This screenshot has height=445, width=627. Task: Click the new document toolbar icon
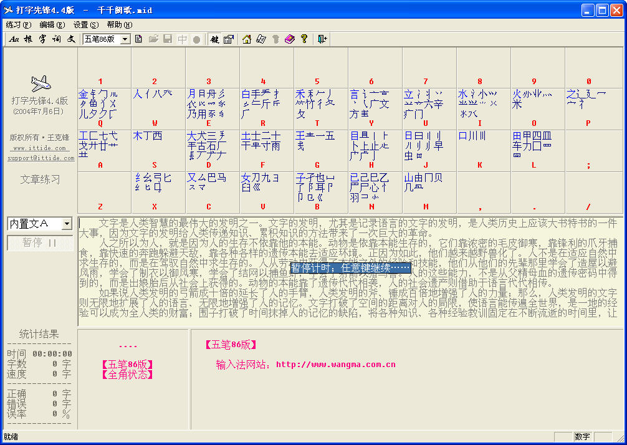(x=138, y=39)
